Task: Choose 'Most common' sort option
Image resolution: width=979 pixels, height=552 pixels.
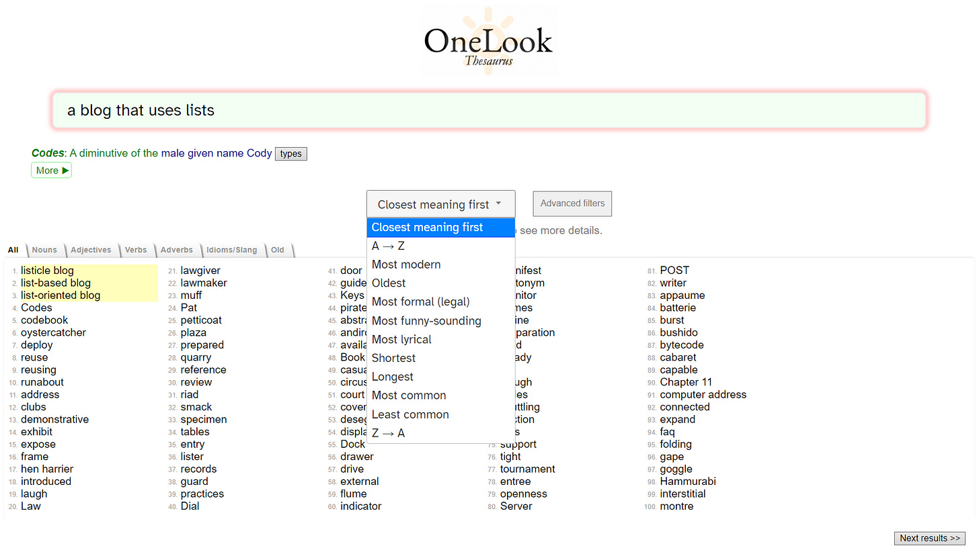Action: [x=440, y=396]
